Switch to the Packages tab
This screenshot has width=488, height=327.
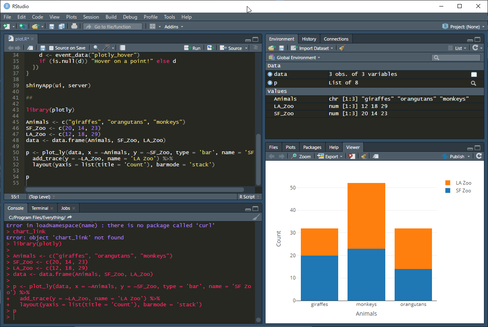coord(312,147)
